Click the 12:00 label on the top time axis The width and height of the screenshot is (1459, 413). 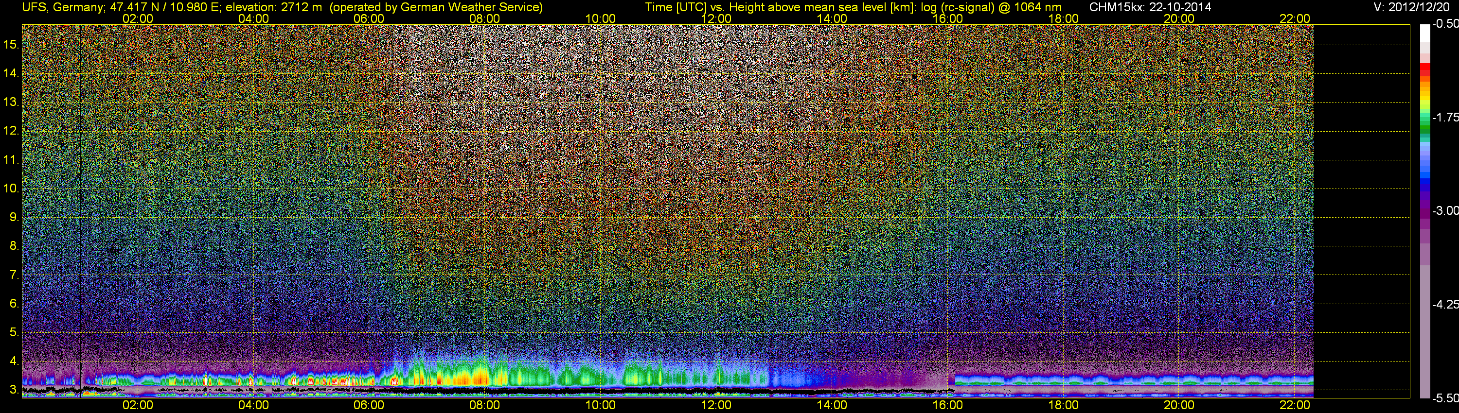coord(716,18)
